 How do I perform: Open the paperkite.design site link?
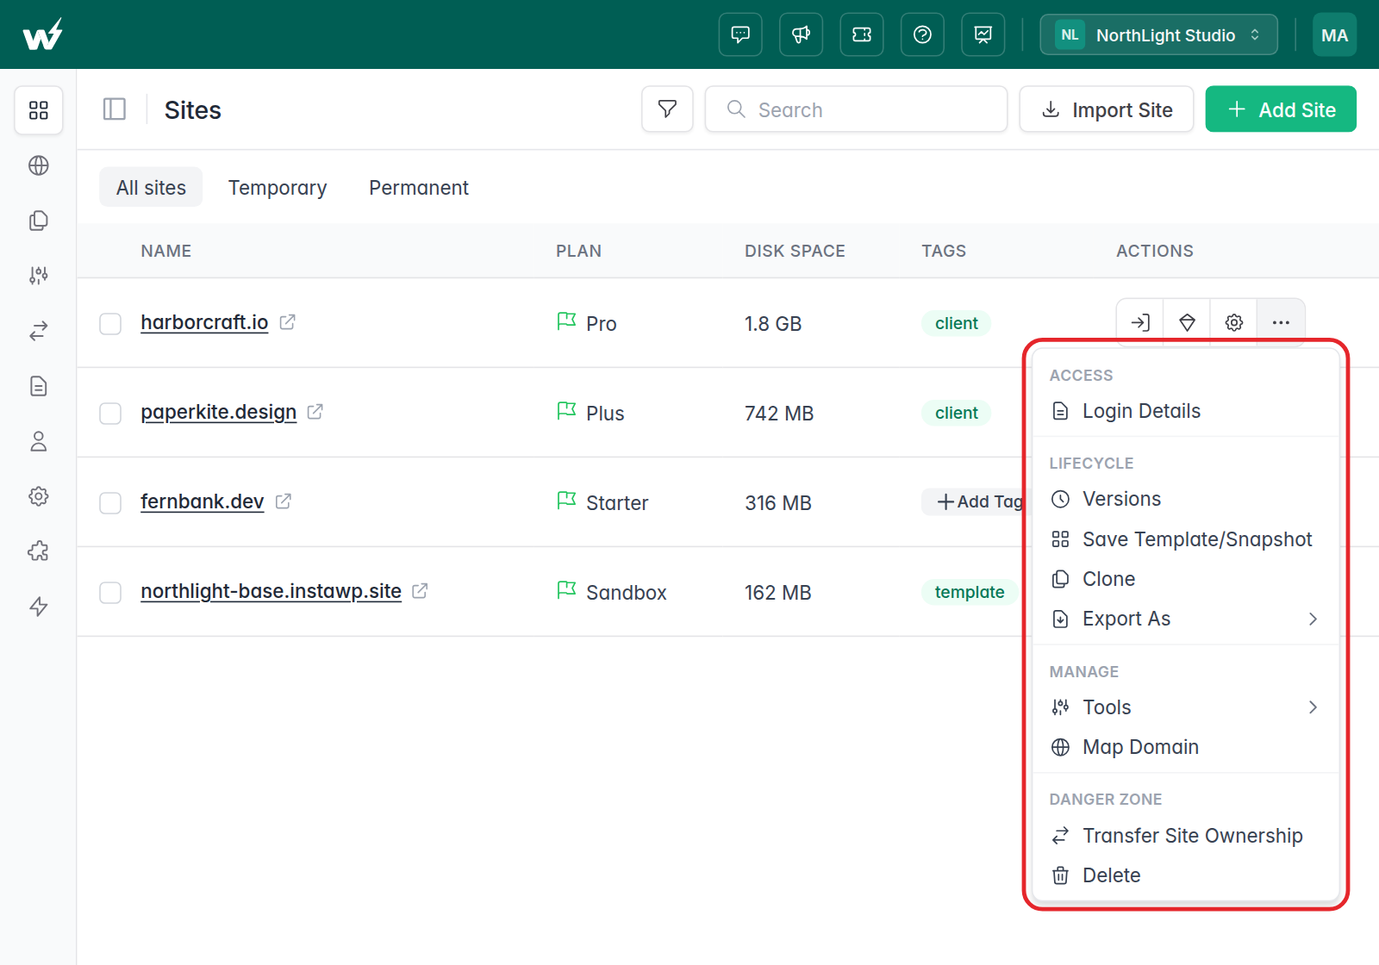pos(219,412)
